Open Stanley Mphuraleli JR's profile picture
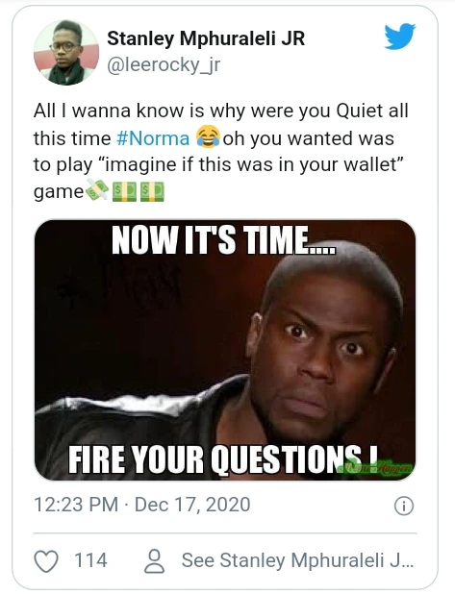This screenshot has height=594, width=455. [66, 52]
